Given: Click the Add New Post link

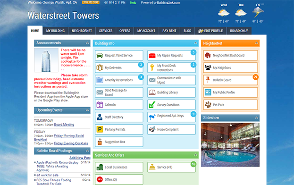Looking at the screenshot, I should 80,158.
